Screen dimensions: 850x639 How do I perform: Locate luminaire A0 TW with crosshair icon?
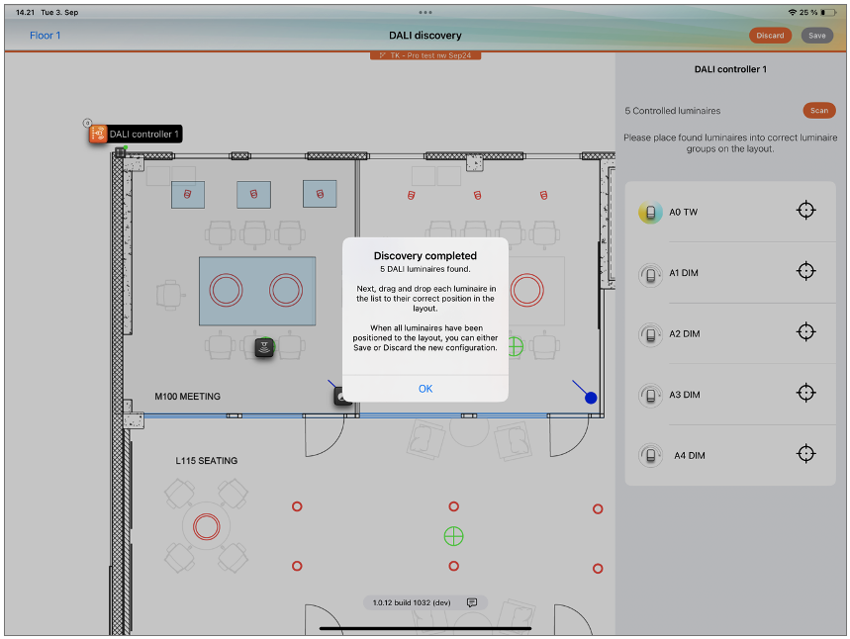[806, 211]
